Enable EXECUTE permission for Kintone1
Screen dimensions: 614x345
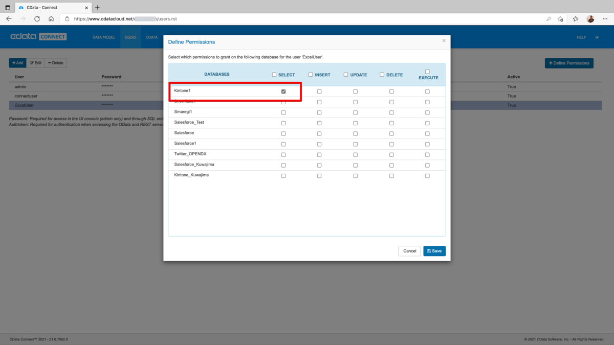[x=427, y=91]
